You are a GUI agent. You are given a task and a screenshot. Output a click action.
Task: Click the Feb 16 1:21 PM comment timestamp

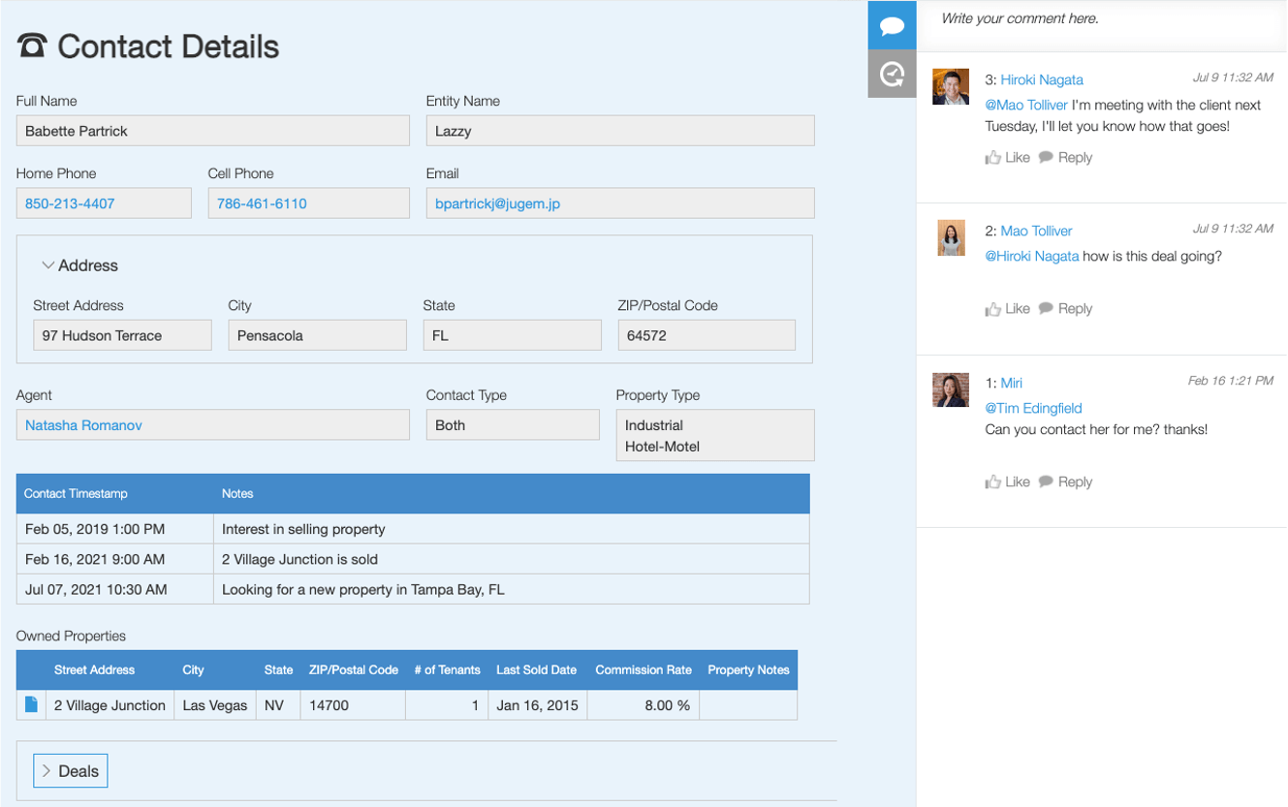tap(1231, 381)
